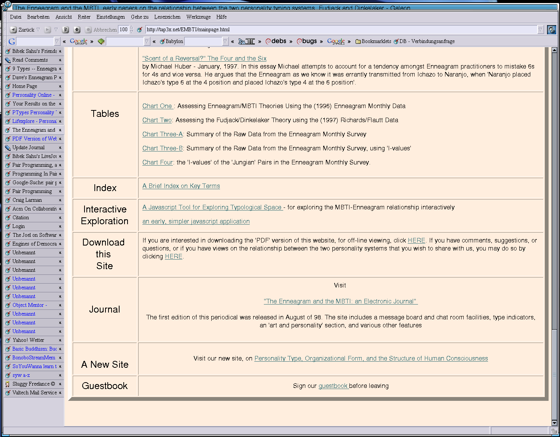This screenshot has height=437, width=560.
Task: Increase the zoom level with up arrow
Action: point(131,27)
